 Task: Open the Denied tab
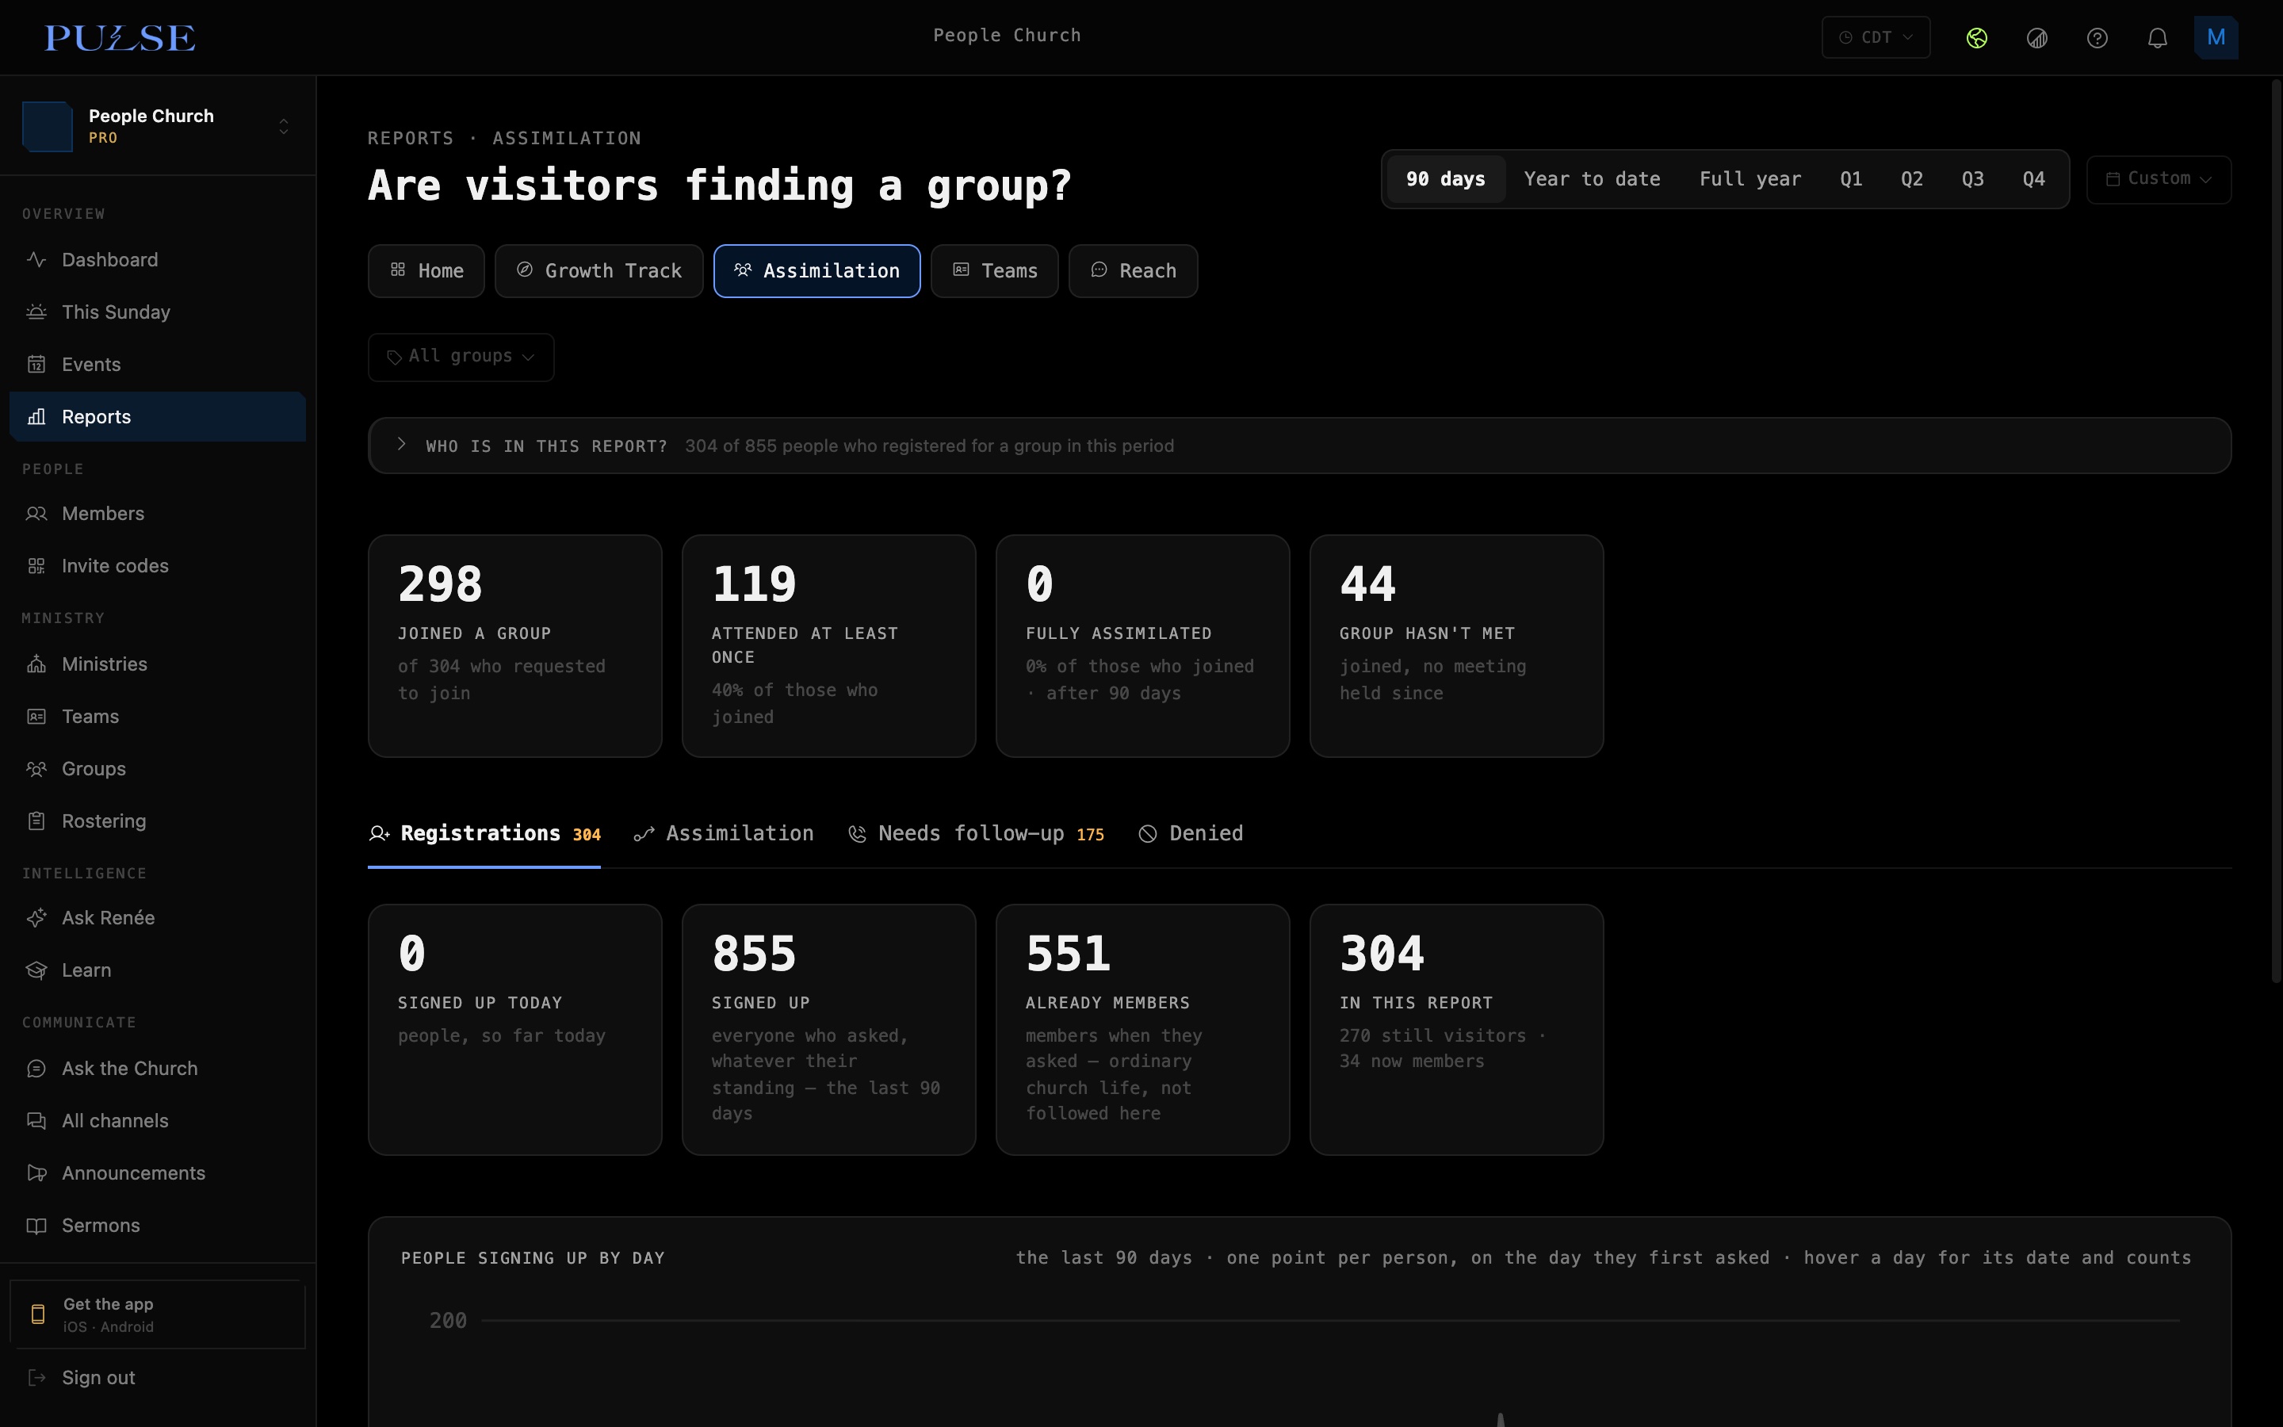coord(1191,834)
